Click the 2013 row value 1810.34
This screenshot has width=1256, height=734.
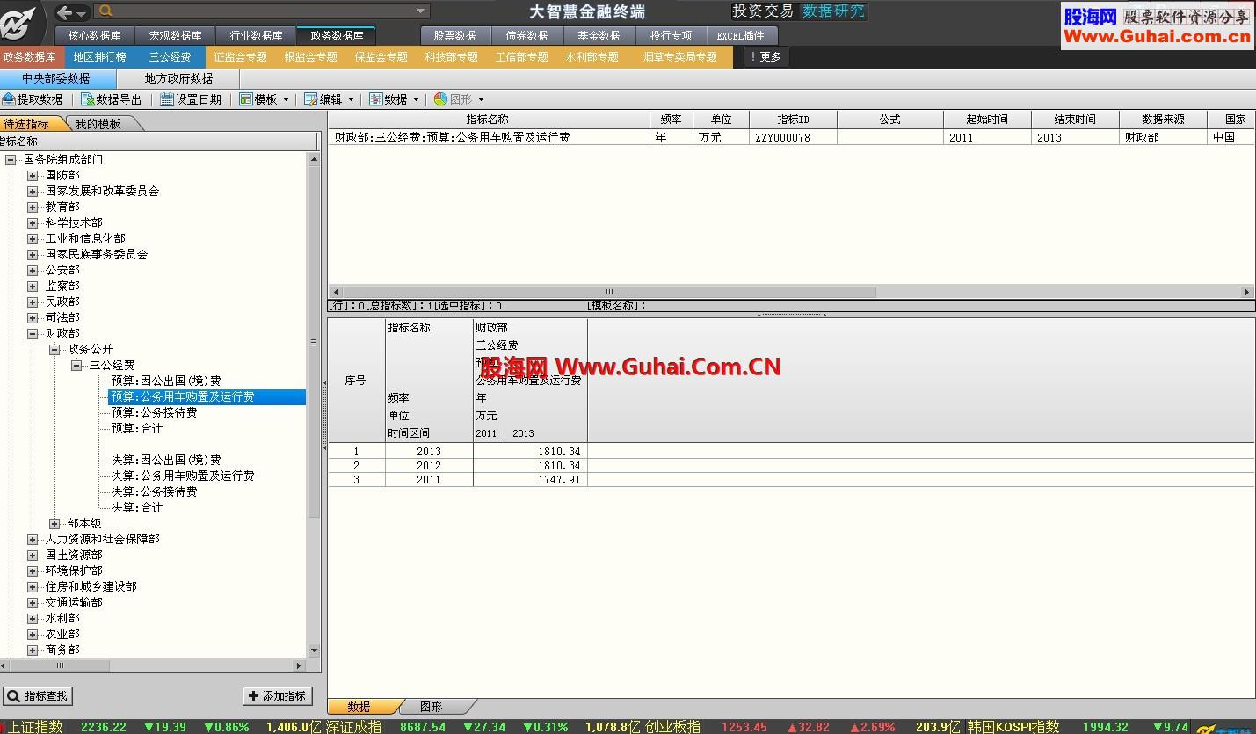coord(560,451)
